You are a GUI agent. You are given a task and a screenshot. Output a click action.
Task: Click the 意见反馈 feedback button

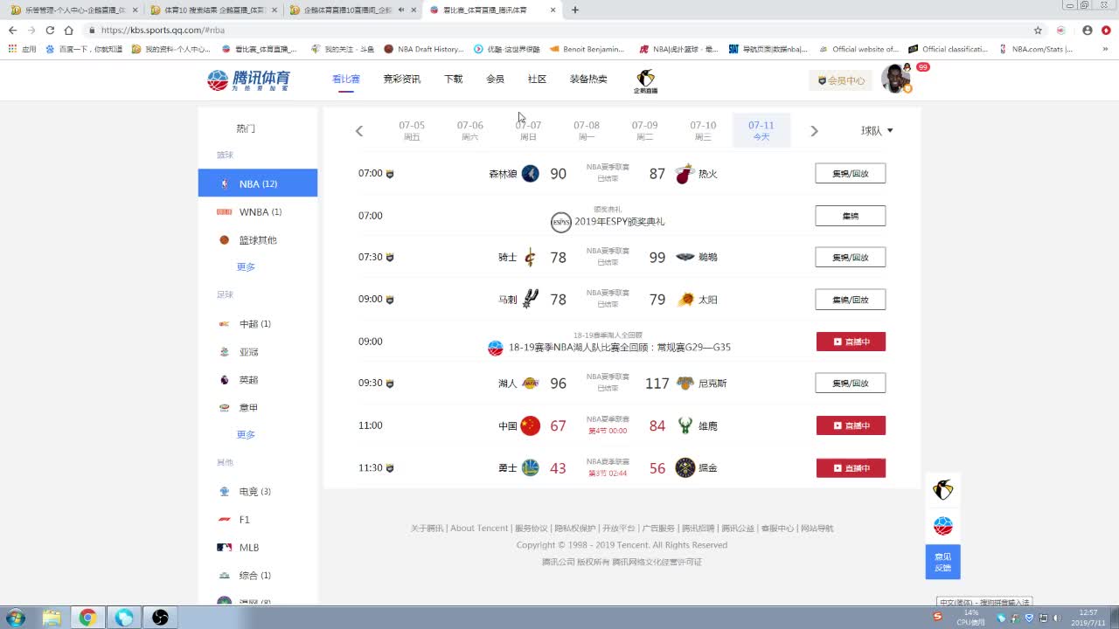tap(942, 562)
